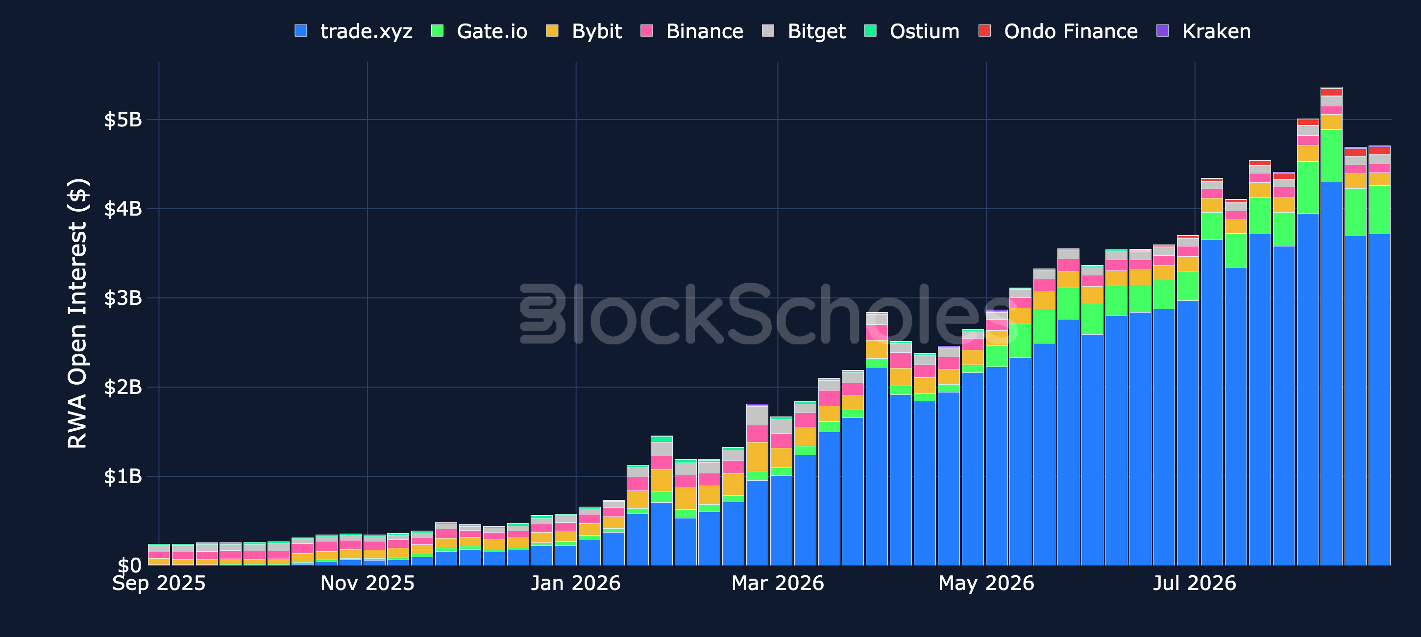1421x637 pixels.
Task: Click the teal Ostium legend swatch
Action: click(x=870, y=30)
